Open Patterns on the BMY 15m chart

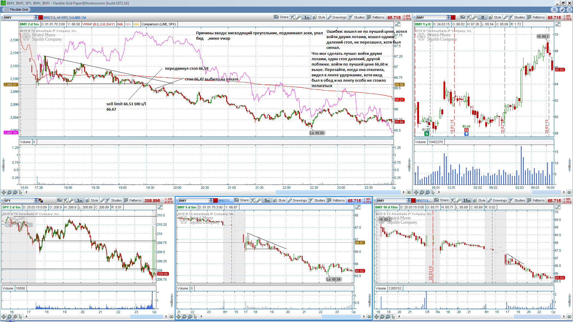(x=536, y=200)
